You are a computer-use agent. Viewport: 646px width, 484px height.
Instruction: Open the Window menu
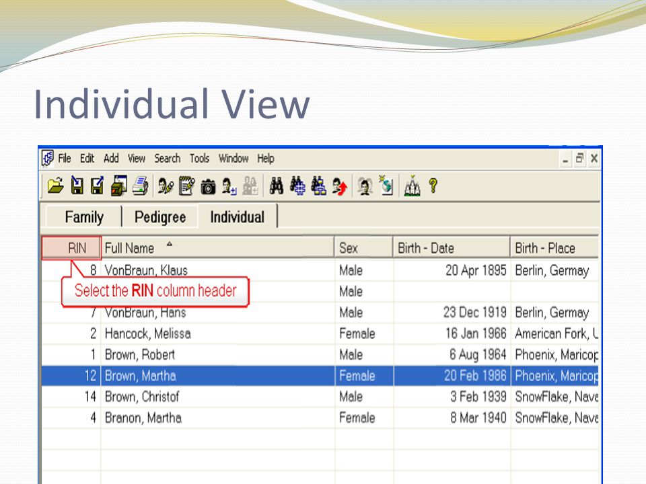(x=234, y=159)
